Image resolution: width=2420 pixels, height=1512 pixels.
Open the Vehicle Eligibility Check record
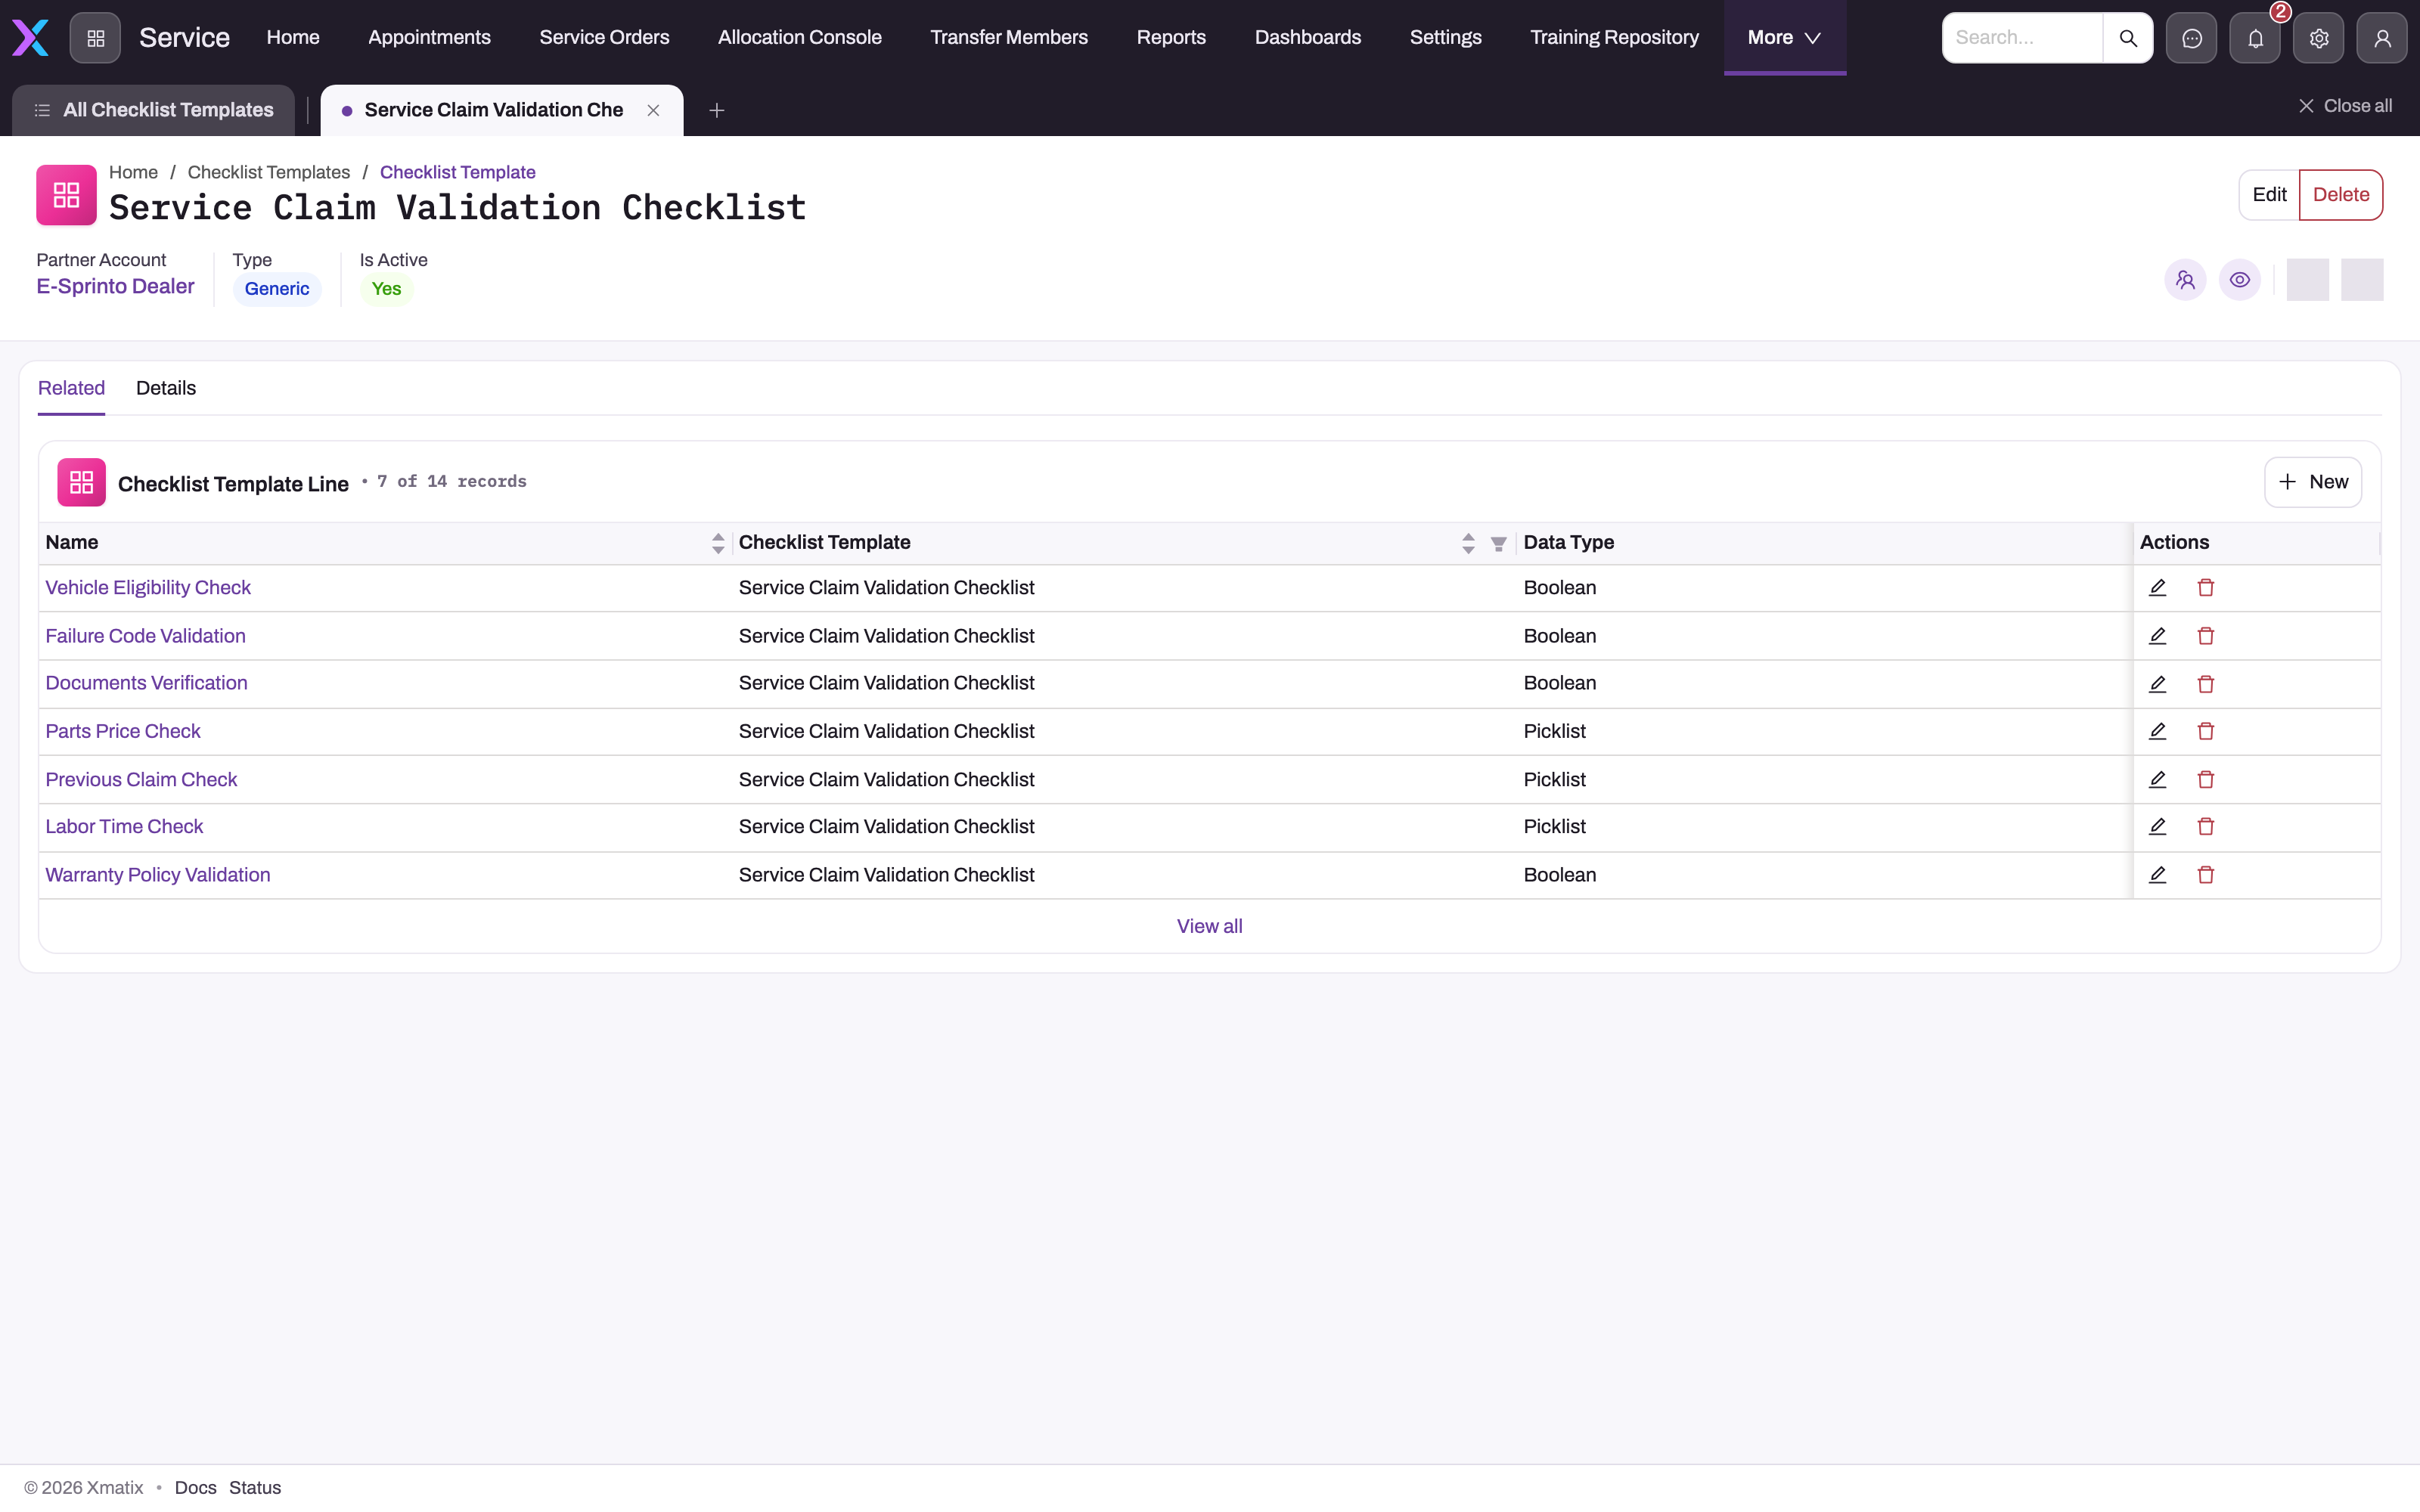point(148,588)
